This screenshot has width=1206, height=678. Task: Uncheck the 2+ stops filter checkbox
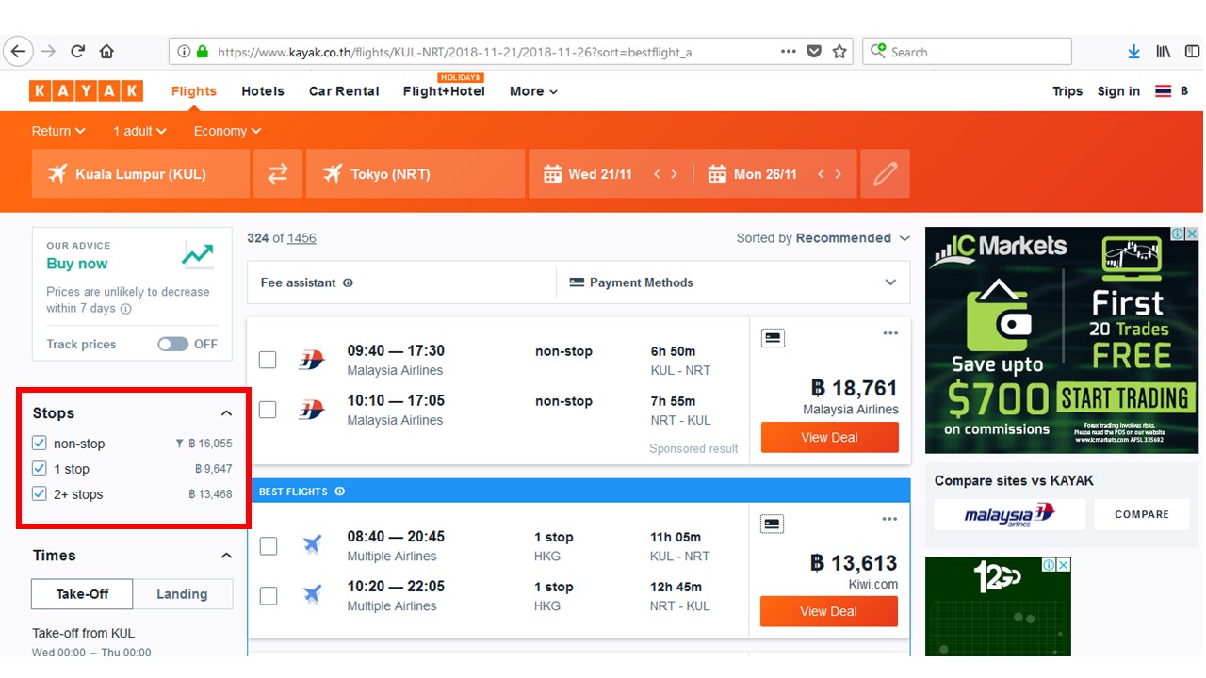tap(40, 494)
